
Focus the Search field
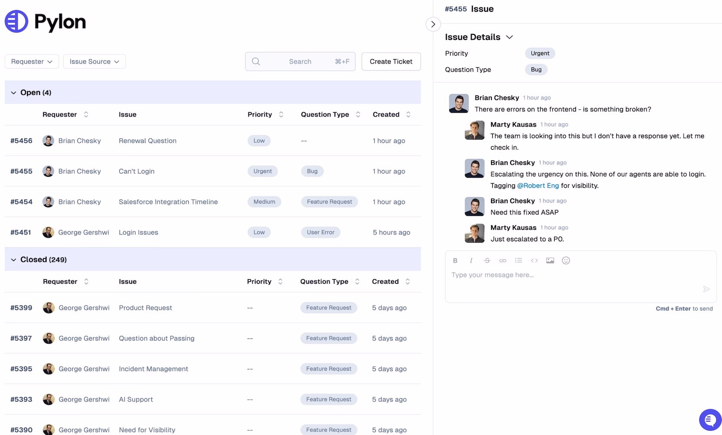tap(300, 61)
